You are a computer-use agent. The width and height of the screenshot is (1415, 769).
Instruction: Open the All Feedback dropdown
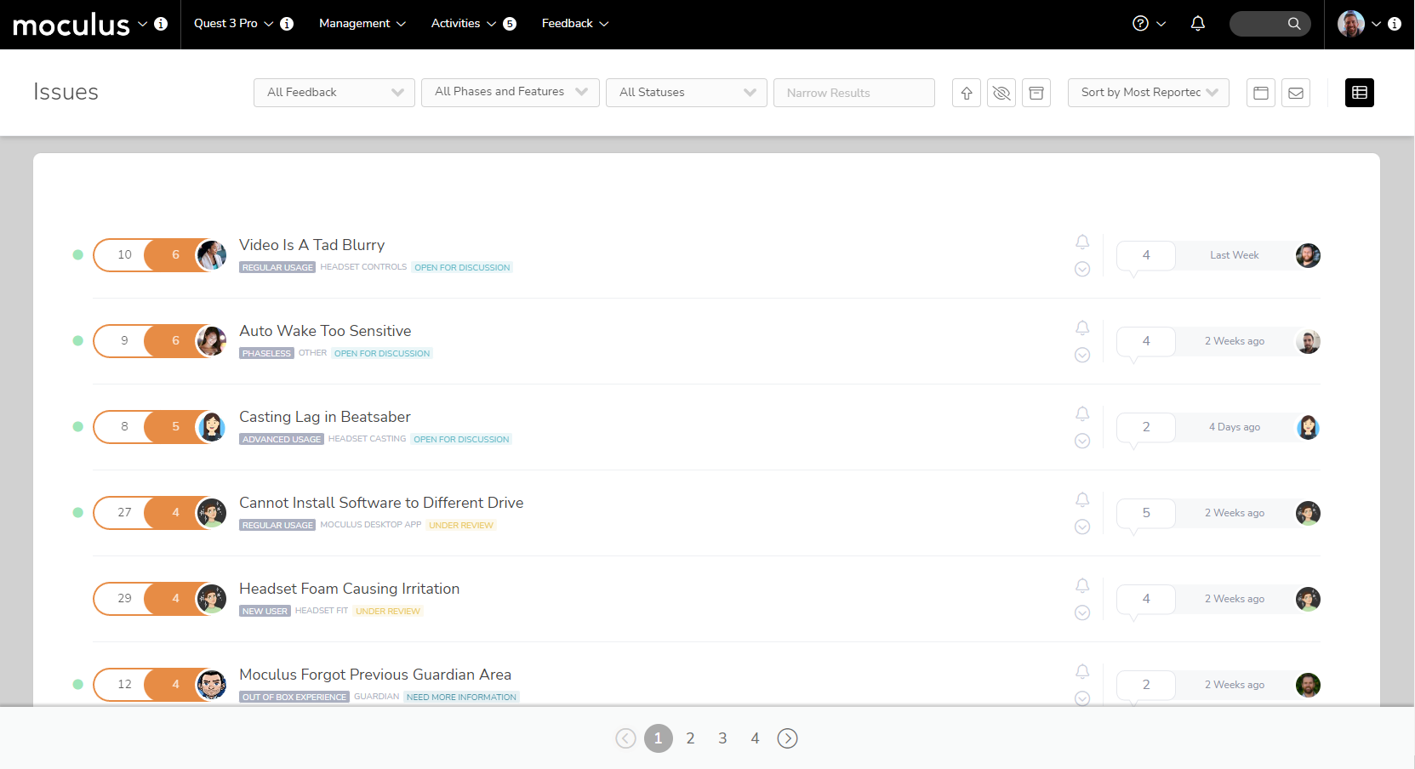pyautogui.click(x=334, y=93)
